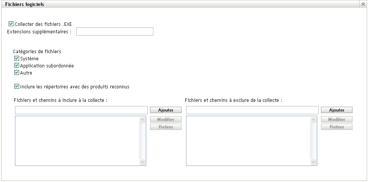Click Modifier for included files
The image size is (369, 182).
click(166, 119)
